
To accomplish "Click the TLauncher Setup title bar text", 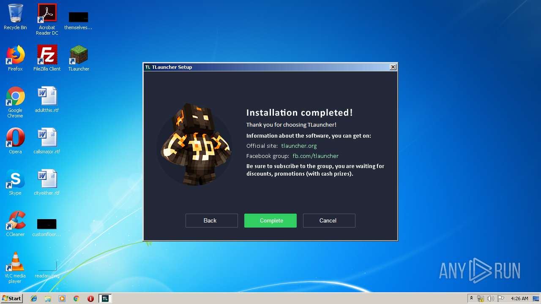I will click(x=172, y=67).
